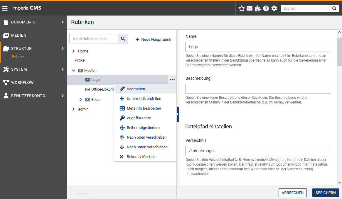Click the Rubrik search magnifier button

(x=123, y=39)
